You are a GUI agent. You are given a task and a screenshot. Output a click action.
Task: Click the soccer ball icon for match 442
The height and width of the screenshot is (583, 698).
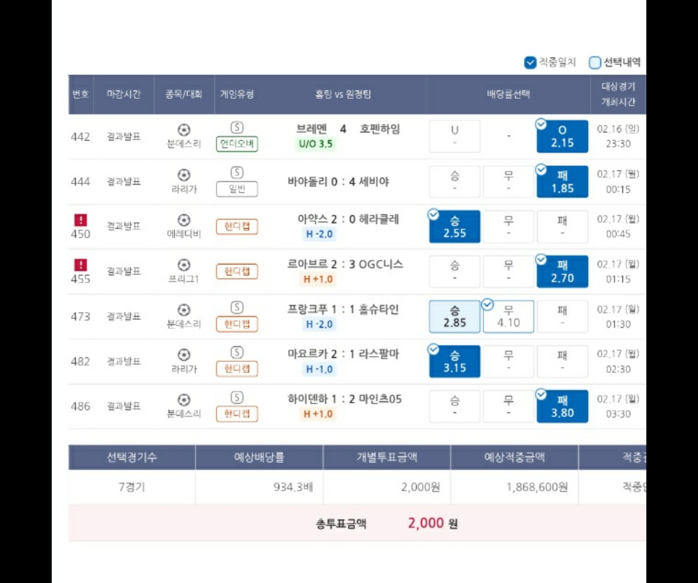pos(184,130)
